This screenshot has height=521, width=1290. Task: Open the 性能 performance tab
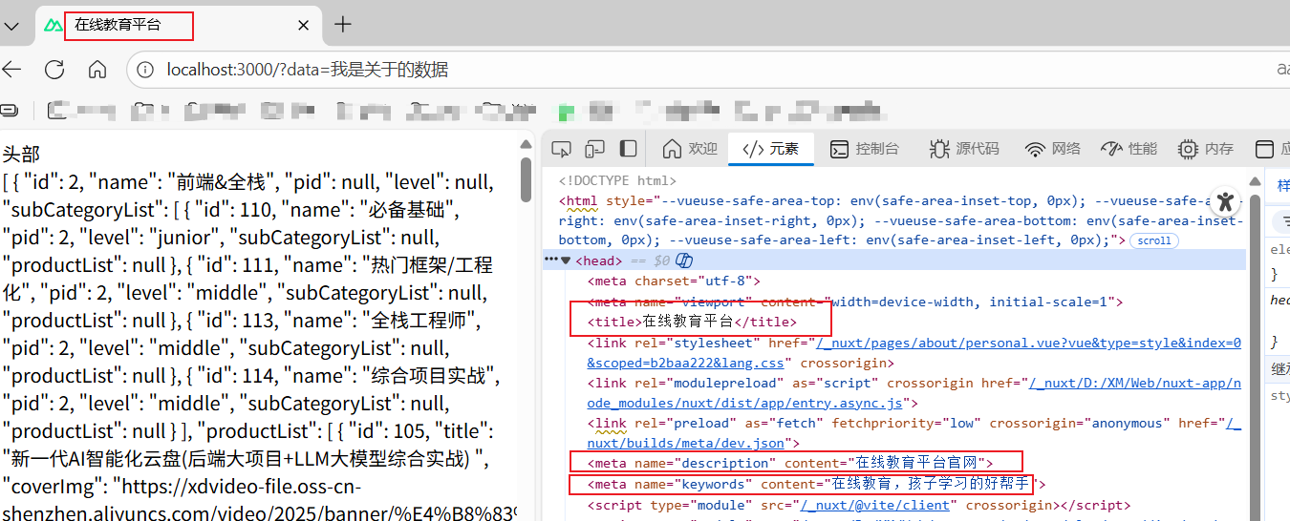1129,149
